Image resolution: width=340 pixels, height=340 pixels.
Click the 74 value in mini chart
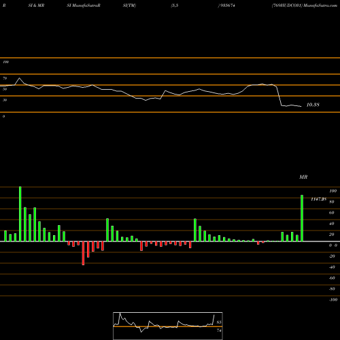pos(219,330)
